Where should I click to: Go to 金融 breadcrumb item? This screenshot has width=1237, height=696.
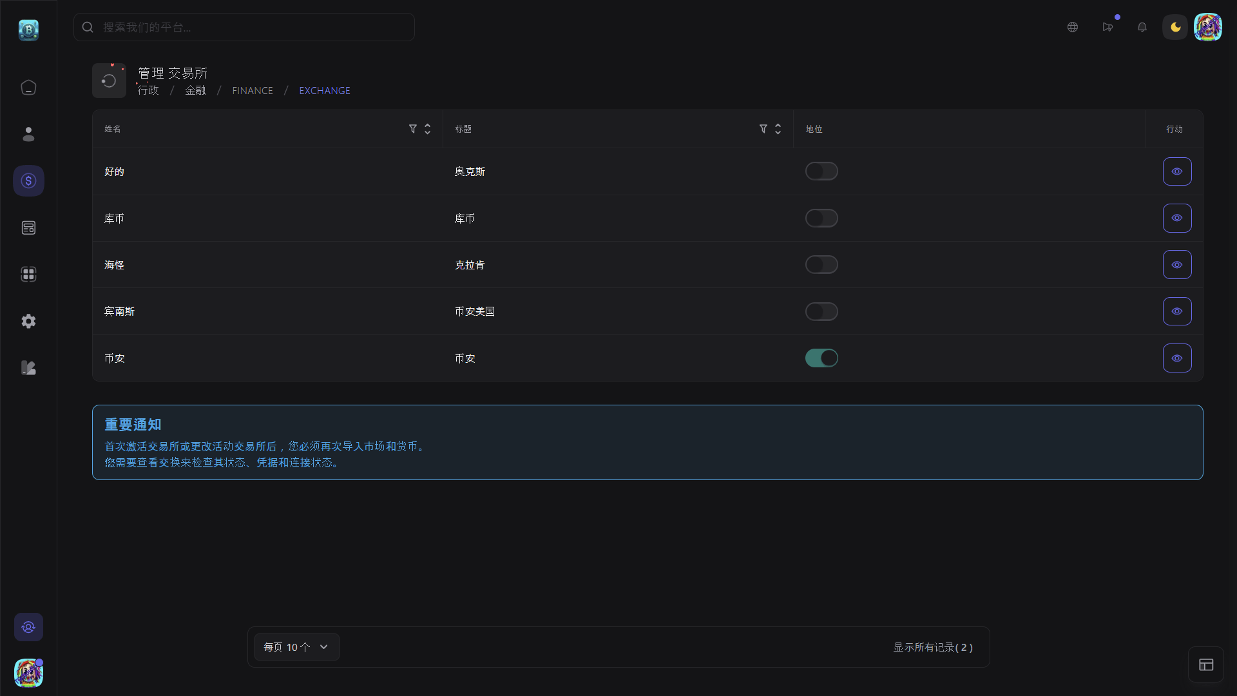[x=195, y=91]
